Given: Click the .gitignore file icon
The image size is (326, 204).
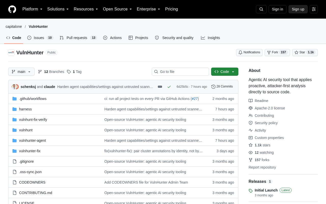Looking at the screenshot, I should [x=15, y=161].
